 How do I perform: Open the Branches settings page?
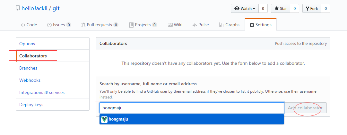(x=53, y=68)
